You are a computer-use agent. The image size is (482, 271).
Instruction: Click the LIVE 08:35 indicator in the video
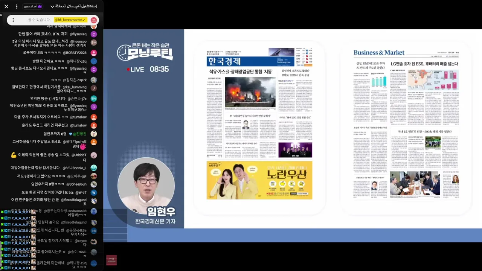click(148, 69)
